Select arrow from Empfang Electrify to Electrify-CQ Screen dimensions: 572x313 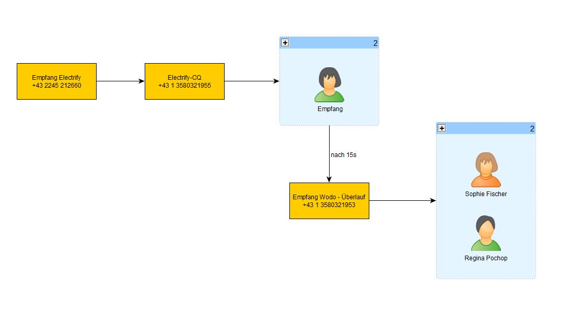(121, 81)
